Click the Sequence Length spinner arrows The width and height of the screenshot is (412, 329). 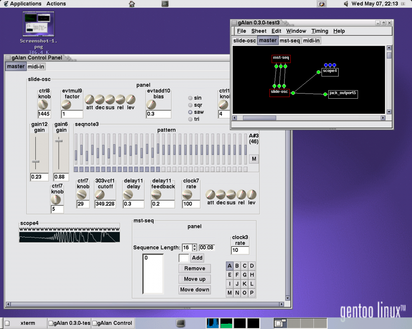coord(195,247)
